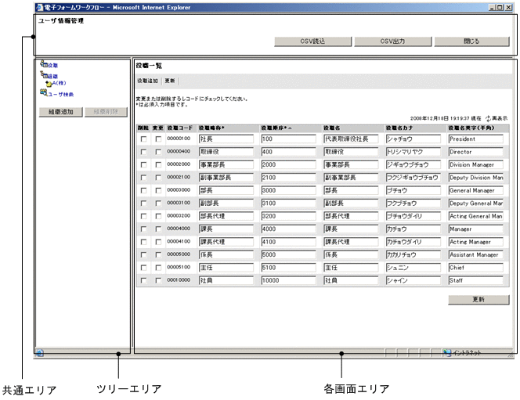Click the 組織 tree icon
520x400 pixels.
pyautogui.click(x=42, y=74)
